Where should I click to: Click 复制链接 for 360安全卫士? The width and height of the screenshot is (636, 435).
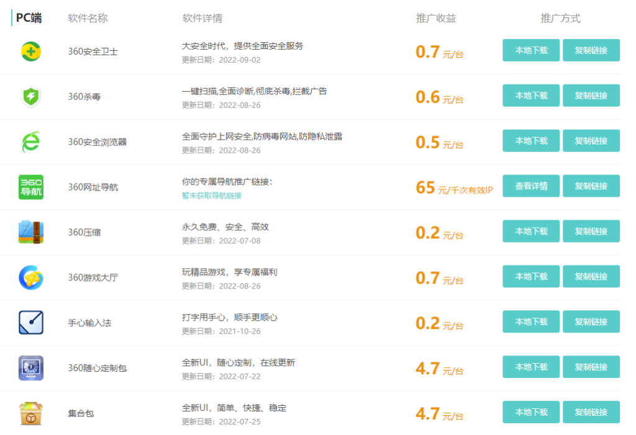(591, 50)
